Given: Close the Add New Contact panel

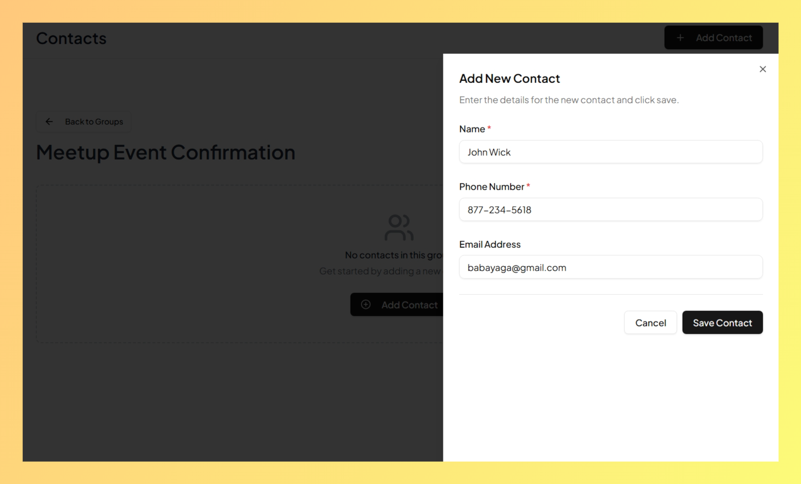Looking at the screenshot, I should [763, 69].
